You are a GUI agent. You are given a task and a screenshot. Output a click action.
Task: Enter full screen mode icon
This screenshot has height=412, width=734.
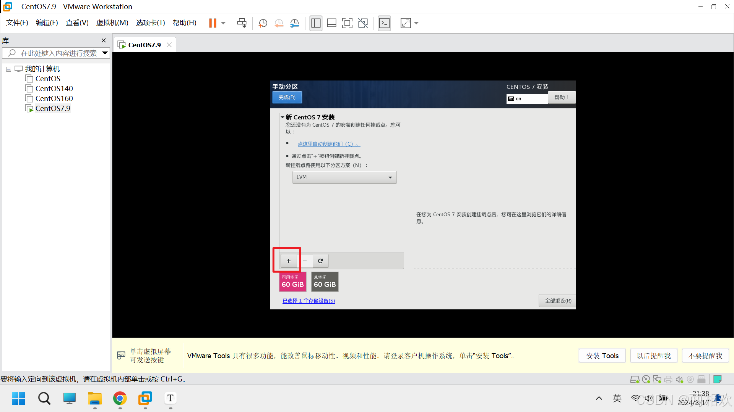(x=347, y=23)
